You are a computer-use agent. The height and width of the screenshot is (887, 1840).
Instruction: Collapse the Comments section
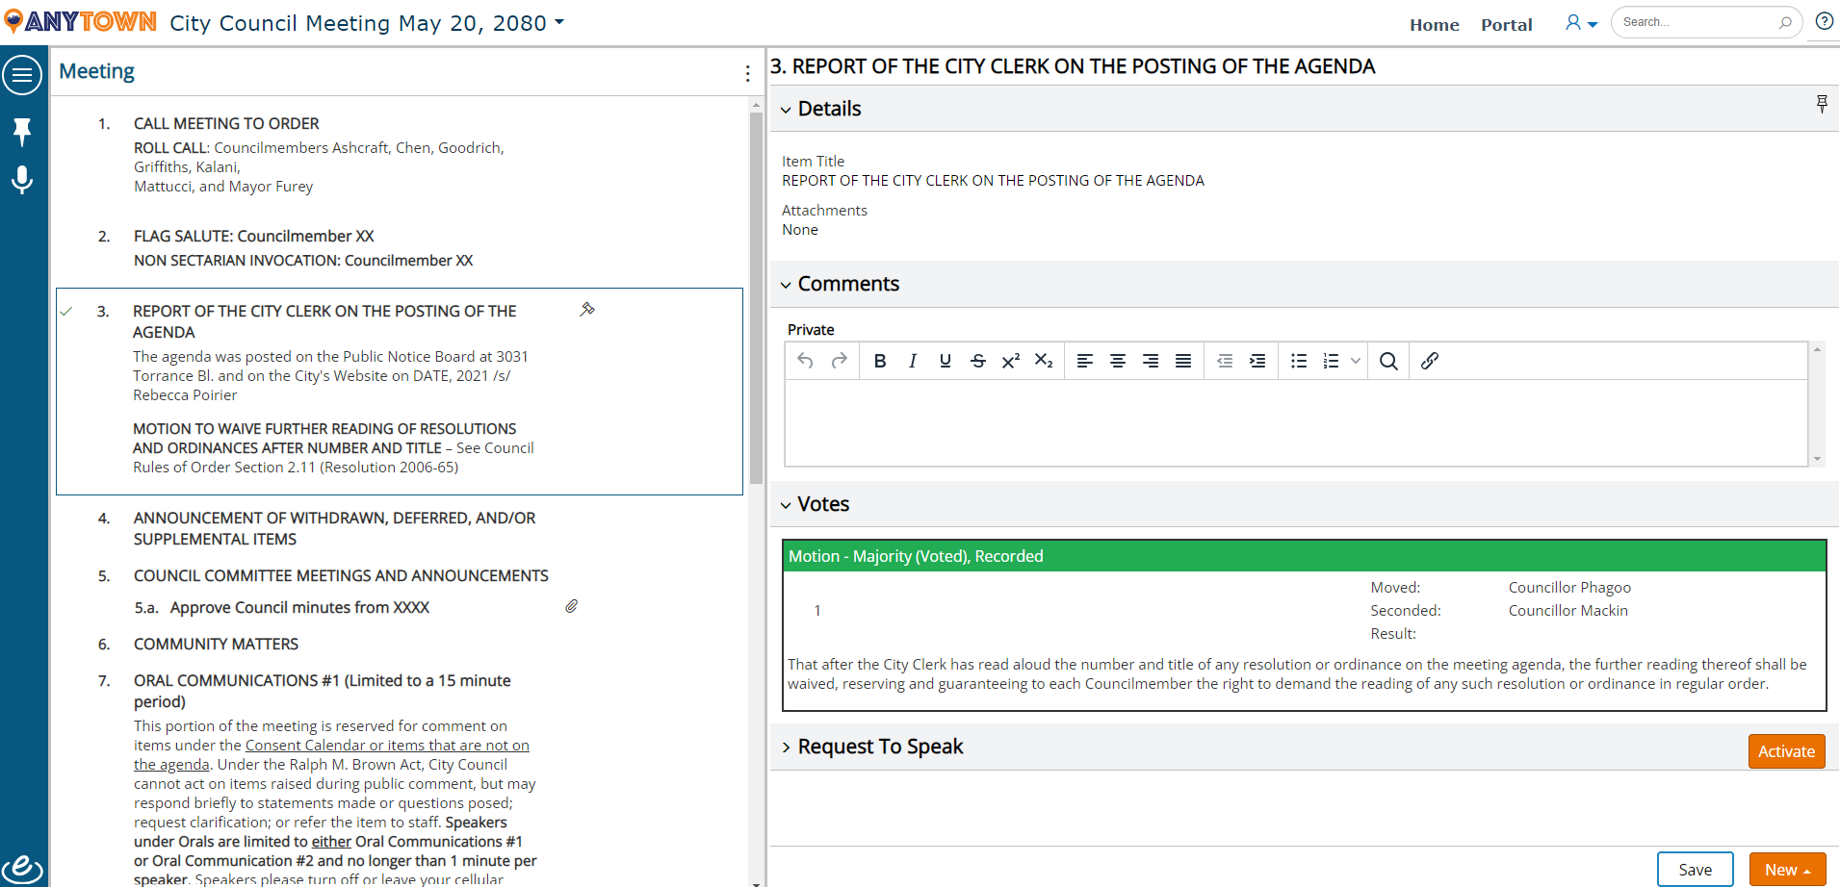point(786,285)
